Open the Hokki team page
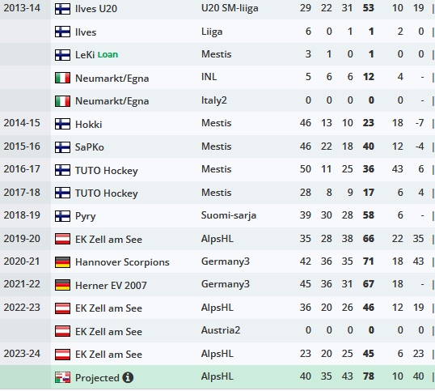This screenshot has width=435, height=391. tap(88, 125)
